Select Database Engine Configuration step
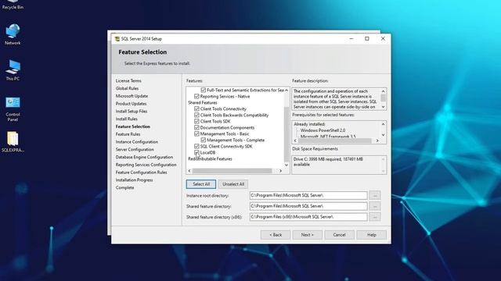Image resolution: width=501 pixels, height=281 pixels. pyautogui.click(x=144, y=158)
